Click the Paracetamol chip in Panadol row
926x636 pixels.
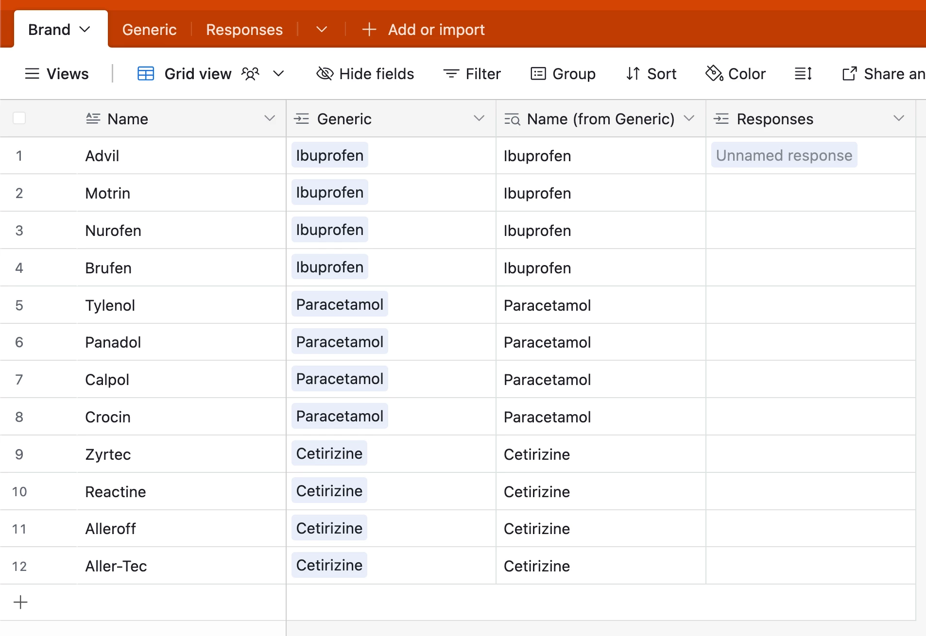[x=340, y=342]
